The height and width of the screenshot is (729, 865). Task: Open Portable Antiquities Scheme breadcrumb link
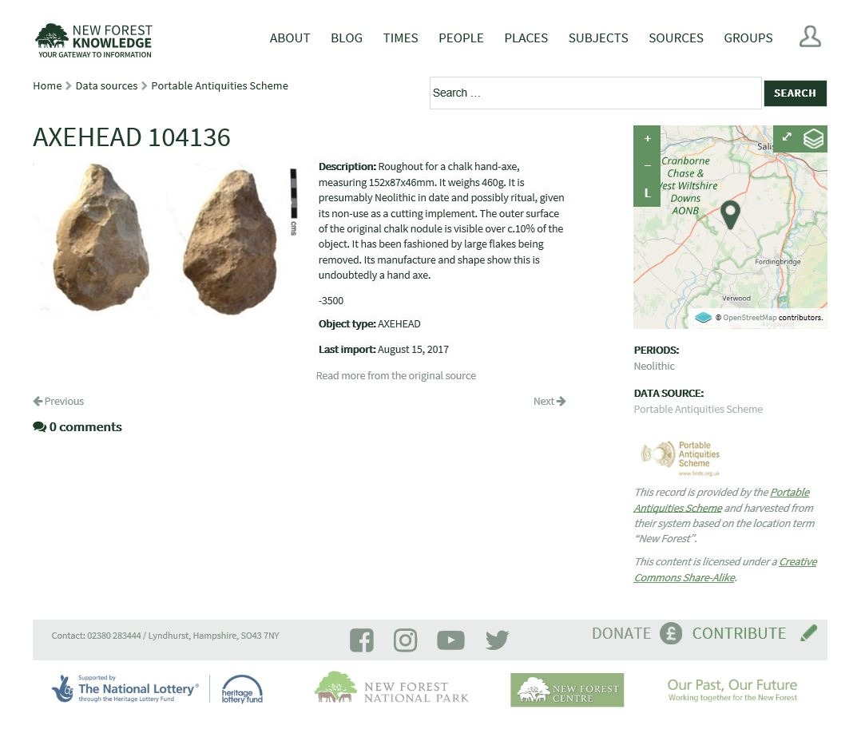click(220, 86)
